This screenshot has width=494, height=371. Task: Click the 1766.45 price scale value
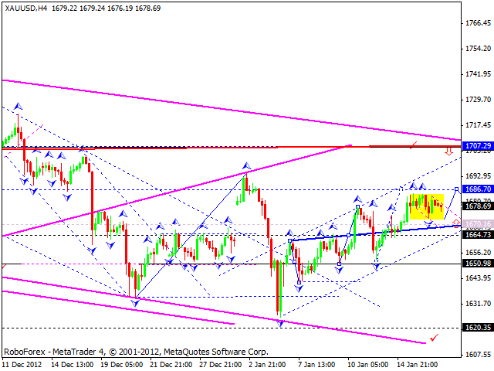click(x=478, y=22)
